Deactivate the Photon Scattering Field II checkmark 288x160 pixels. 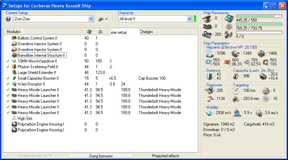(8, 67)
